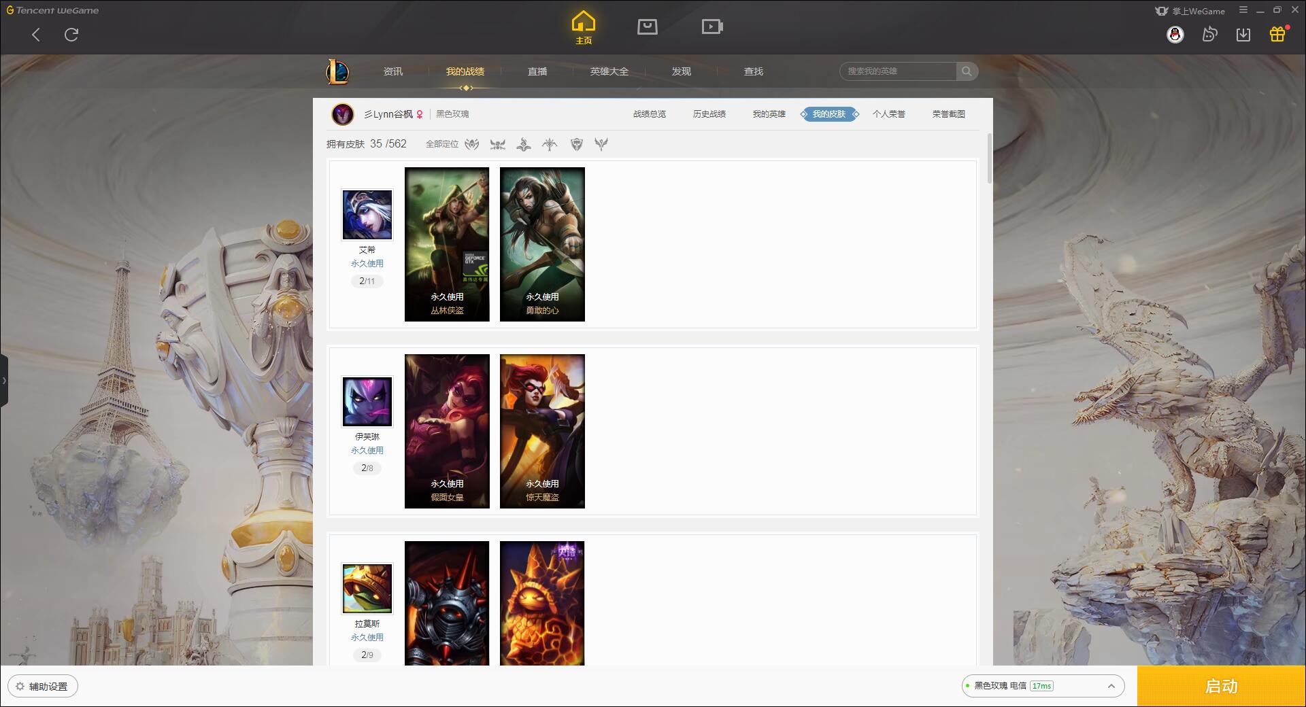Open the hamburger menu icon near window controls

(1243, 10)
